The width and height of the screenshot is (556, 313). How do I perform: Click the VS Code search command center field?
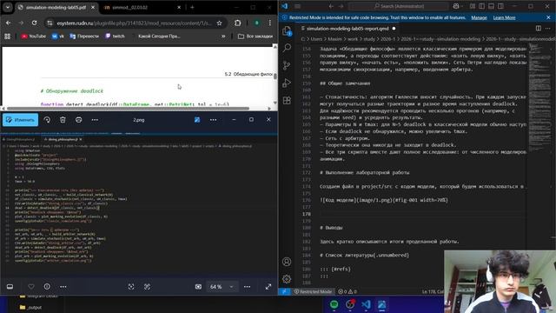click(399, 6)
